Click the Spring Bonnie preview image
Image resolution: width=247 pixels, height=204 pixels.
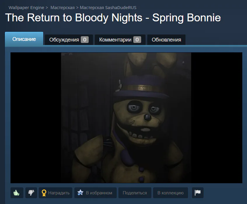point(126,118)
